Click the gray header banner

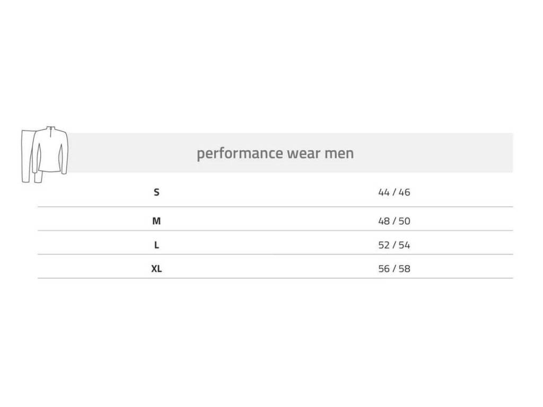(x=290, y=153)
